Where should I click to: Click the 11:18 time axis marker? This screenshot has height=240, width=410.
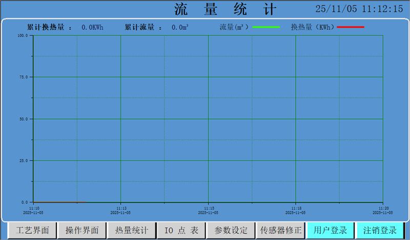[x=296, y=209]
